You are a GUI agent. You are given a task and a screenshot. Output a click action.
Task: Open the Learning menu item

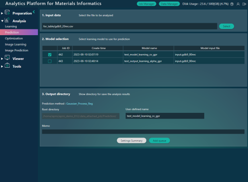11,27
